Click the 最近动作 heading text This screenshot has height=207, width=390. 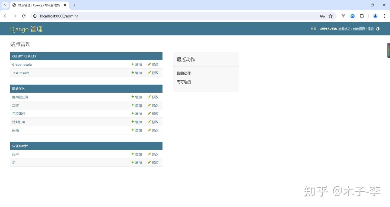coord(186,60)
